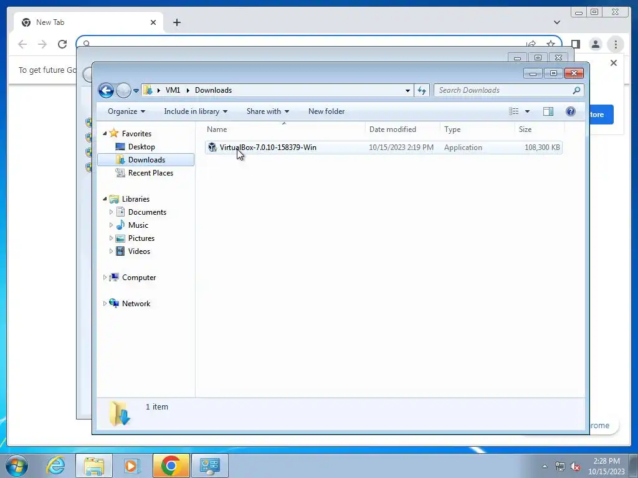Expand the Pictures library
Screen dimensions: 638x478
click(111, 238)
